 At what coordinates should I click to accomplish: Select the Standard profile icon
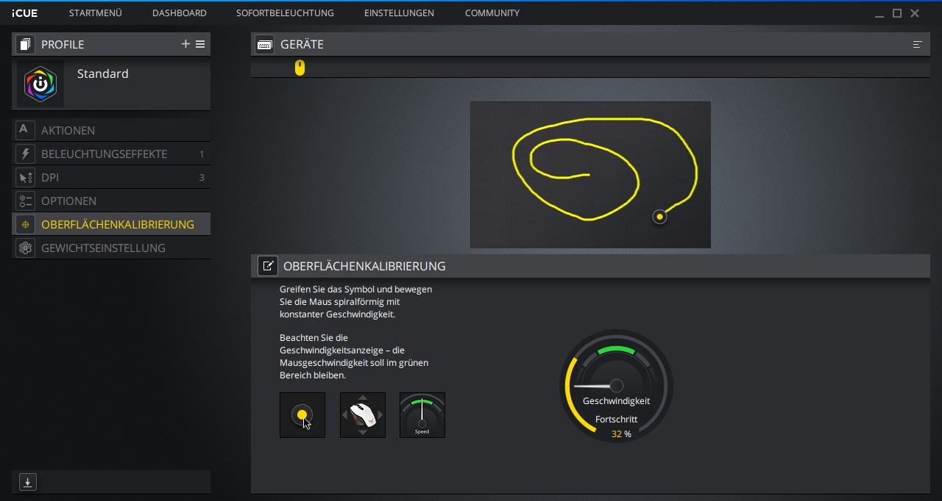click(x=40, y=84)
